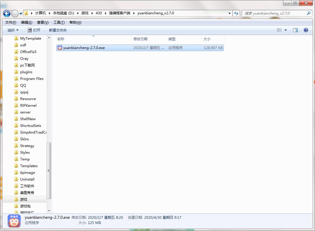The width and height of the screenshot is (315, 231).
Task: Select the odf folder in tree
Action: (x=20, y=45)
